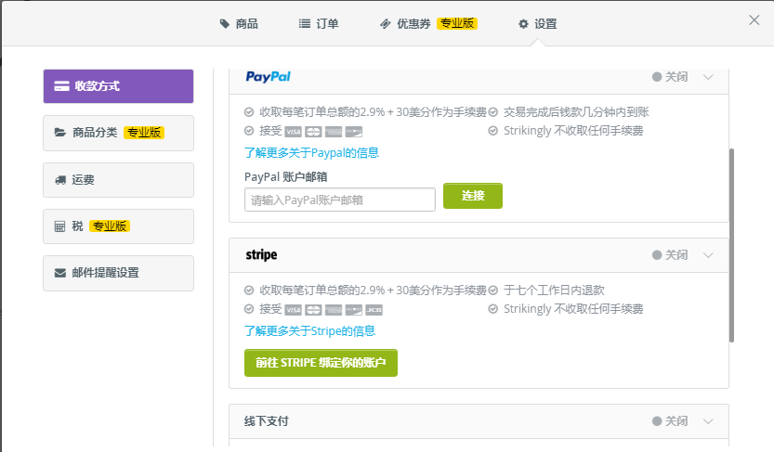This screenshot has width=774, height=452.
Task: Click the 线下支付 section title
Action: click(x=267, y=421)
